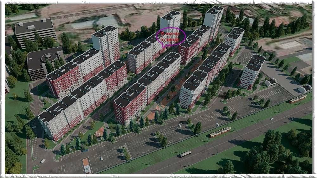Select the orange playground near the front-left building
The width and height of the screenshot is (317, 178).
point(100,131)
